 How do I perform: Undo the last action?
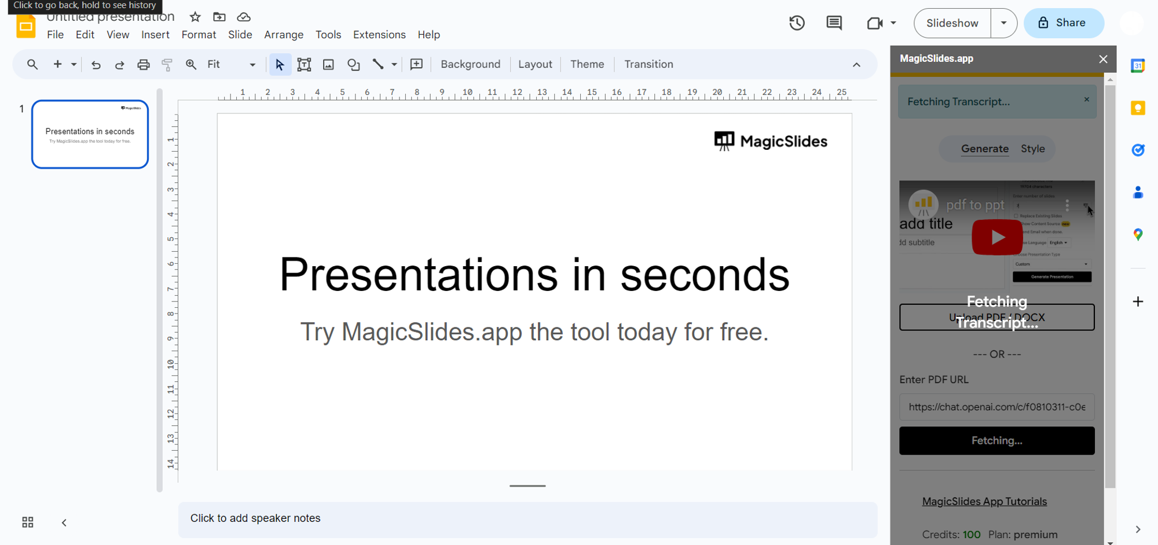96,64
